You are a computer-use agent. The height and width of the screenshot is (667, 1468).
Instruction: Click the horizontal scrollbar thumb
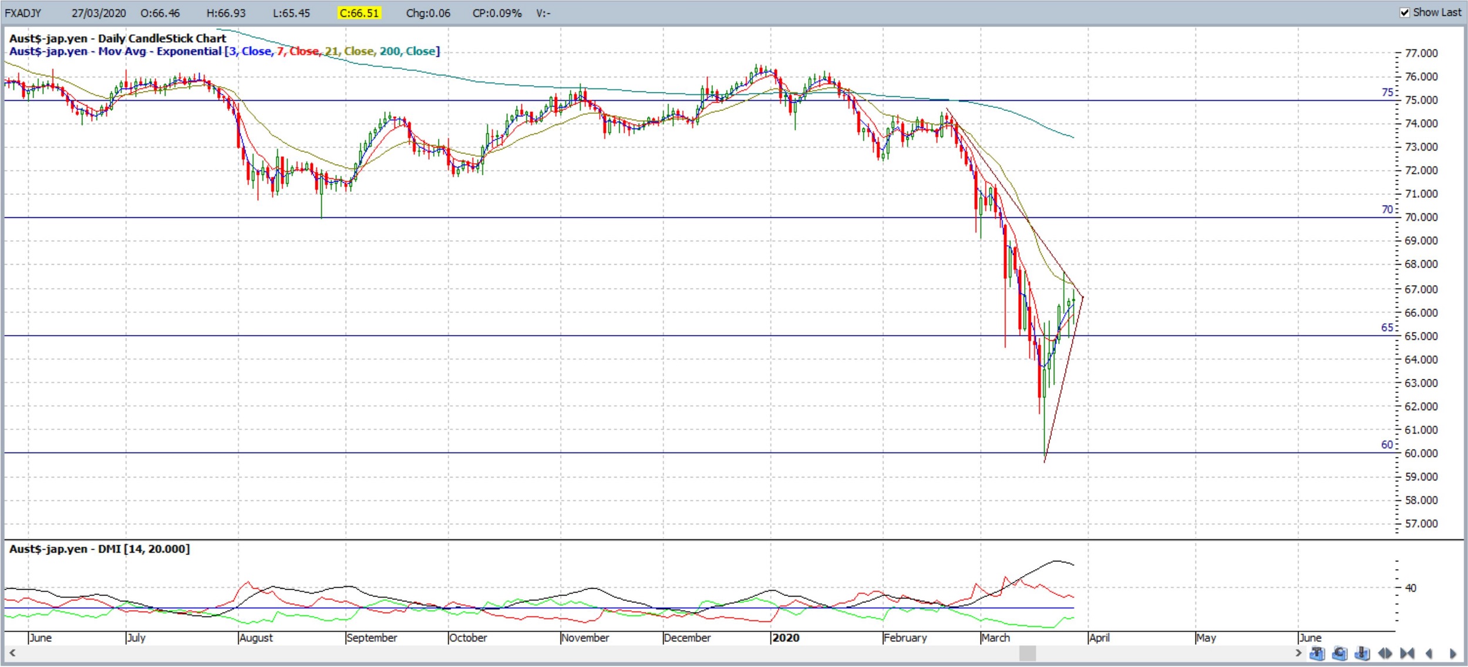coord(1028,653)
